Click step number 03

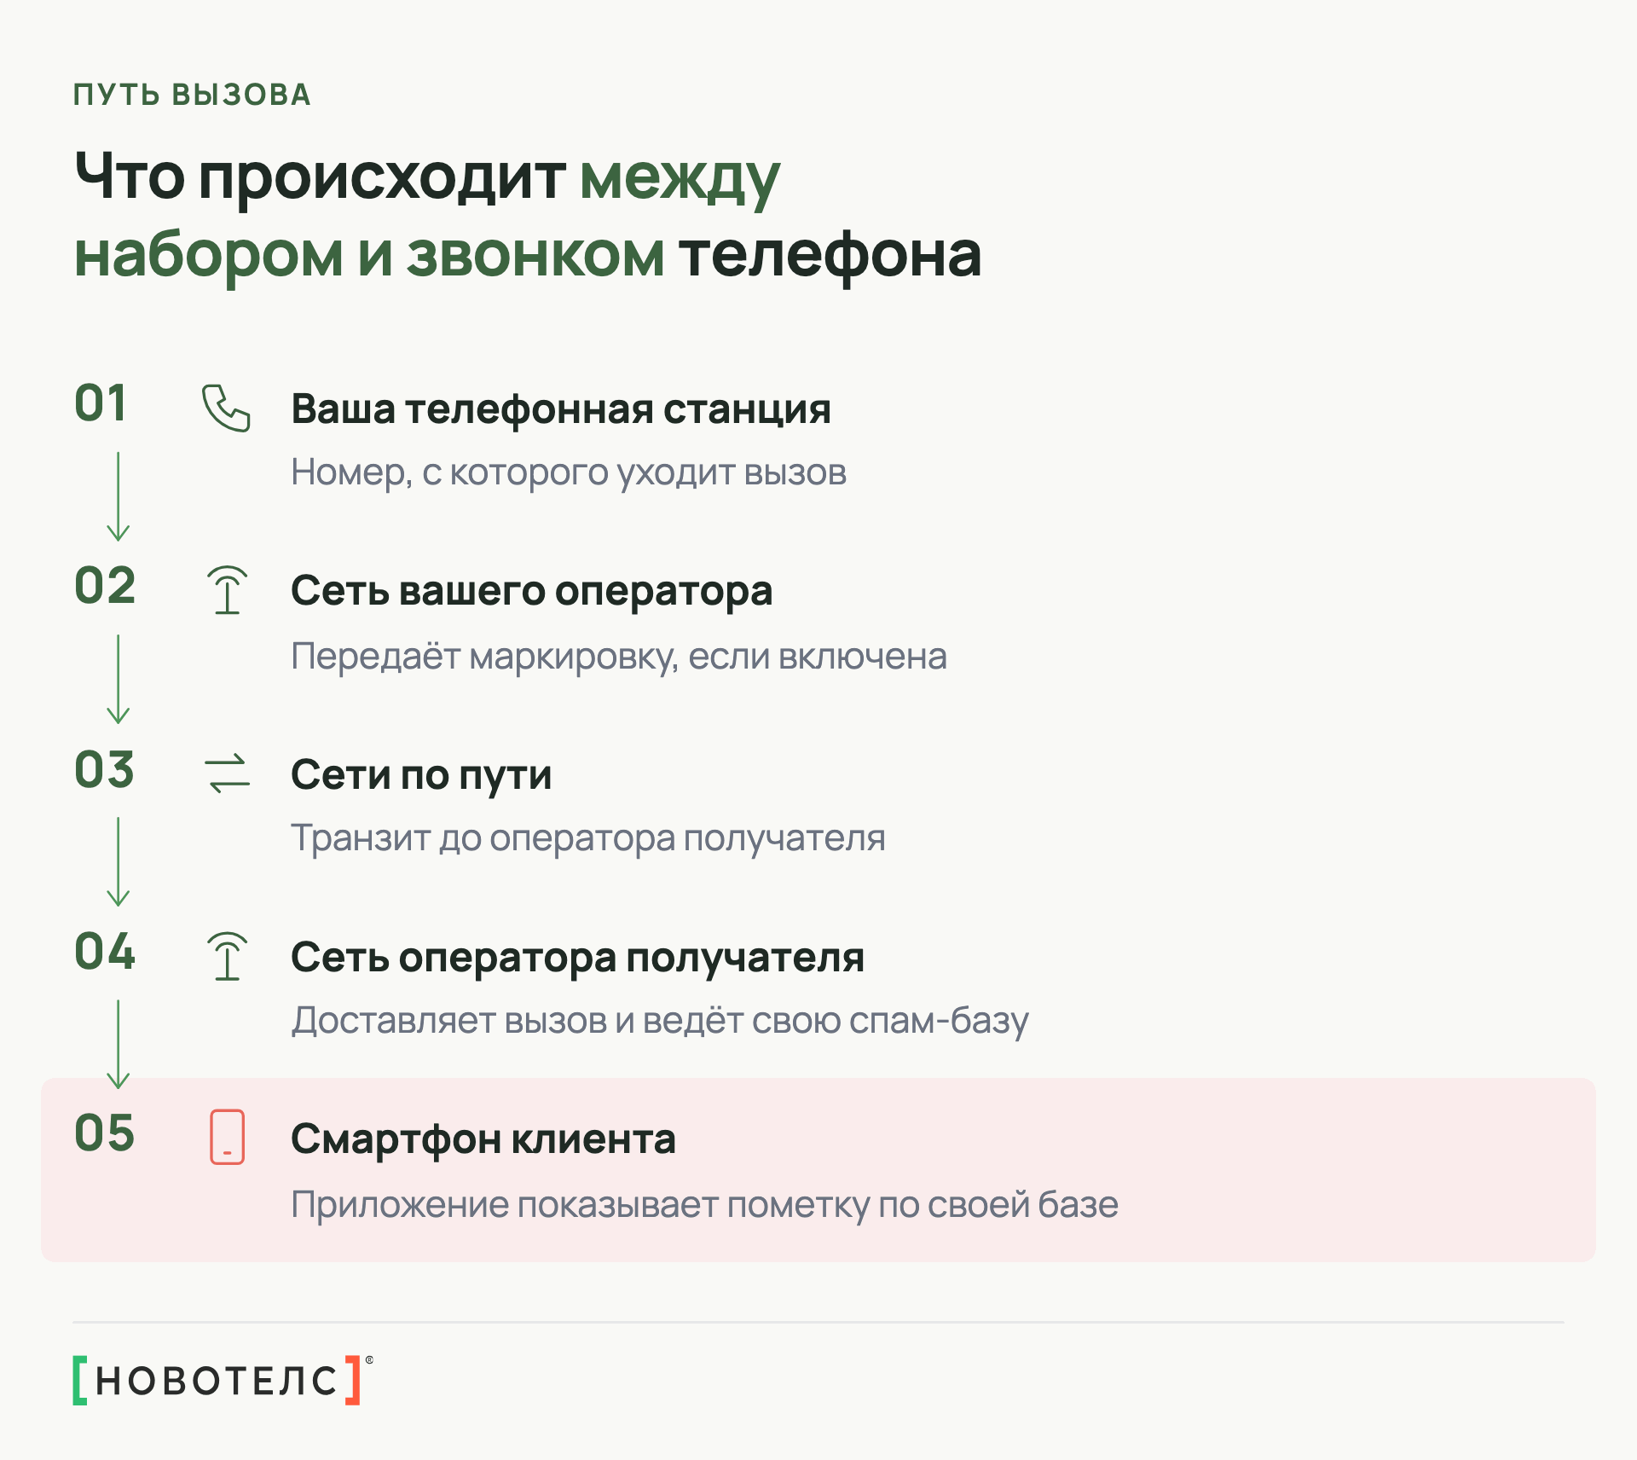tap(104, 769)
